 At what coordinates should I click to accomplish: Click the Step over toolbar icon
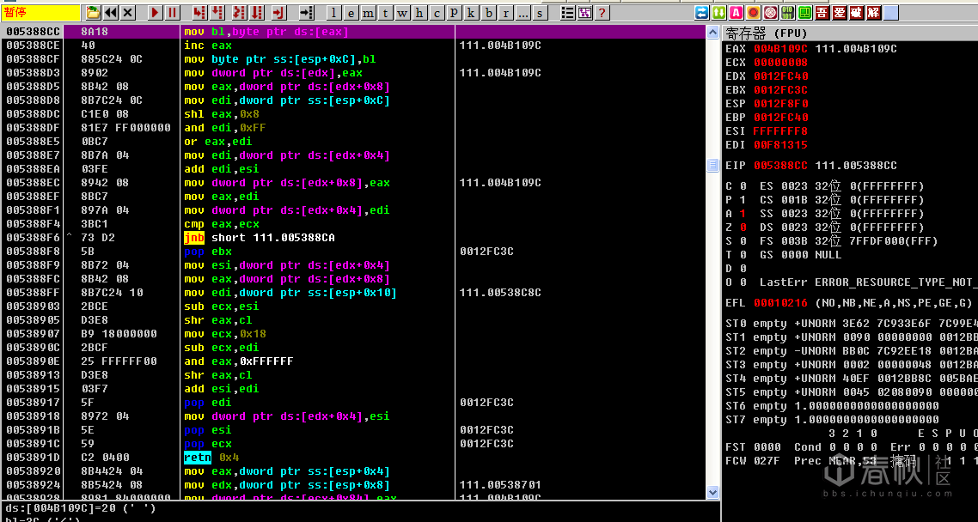click(x=217, y=13)
